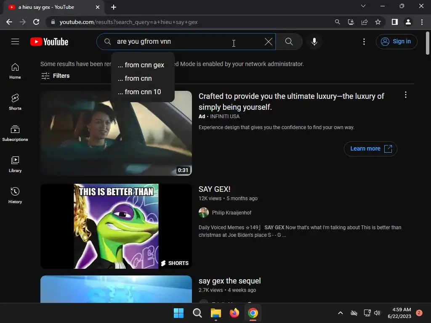Launch Firefox from the taskbar
The width and height of the screenshot is (431, 323).
pos(234,313)
